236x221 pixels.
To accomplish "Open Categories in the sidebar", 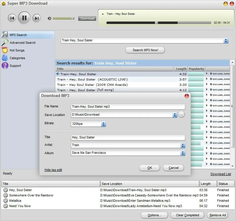I will [x=17, y=58].
